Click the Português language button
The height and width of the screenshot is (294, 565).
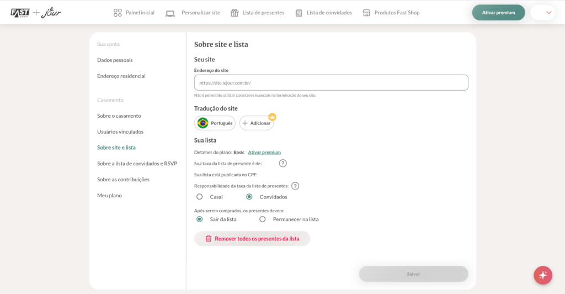pyautogui.click(x=215, y=123)
